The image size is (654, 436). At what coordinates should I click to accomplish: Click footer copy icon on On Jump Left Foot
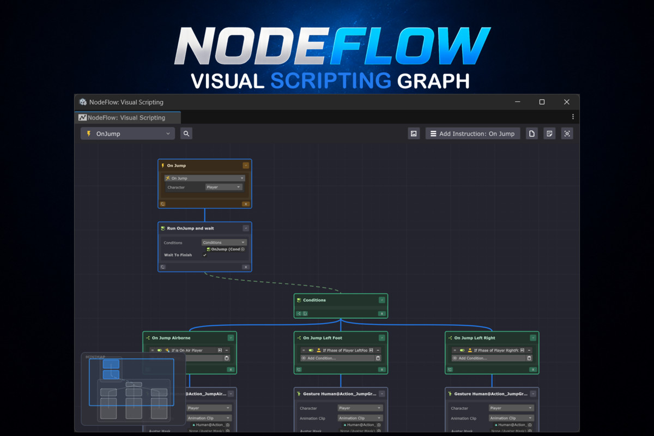(299, 370)
